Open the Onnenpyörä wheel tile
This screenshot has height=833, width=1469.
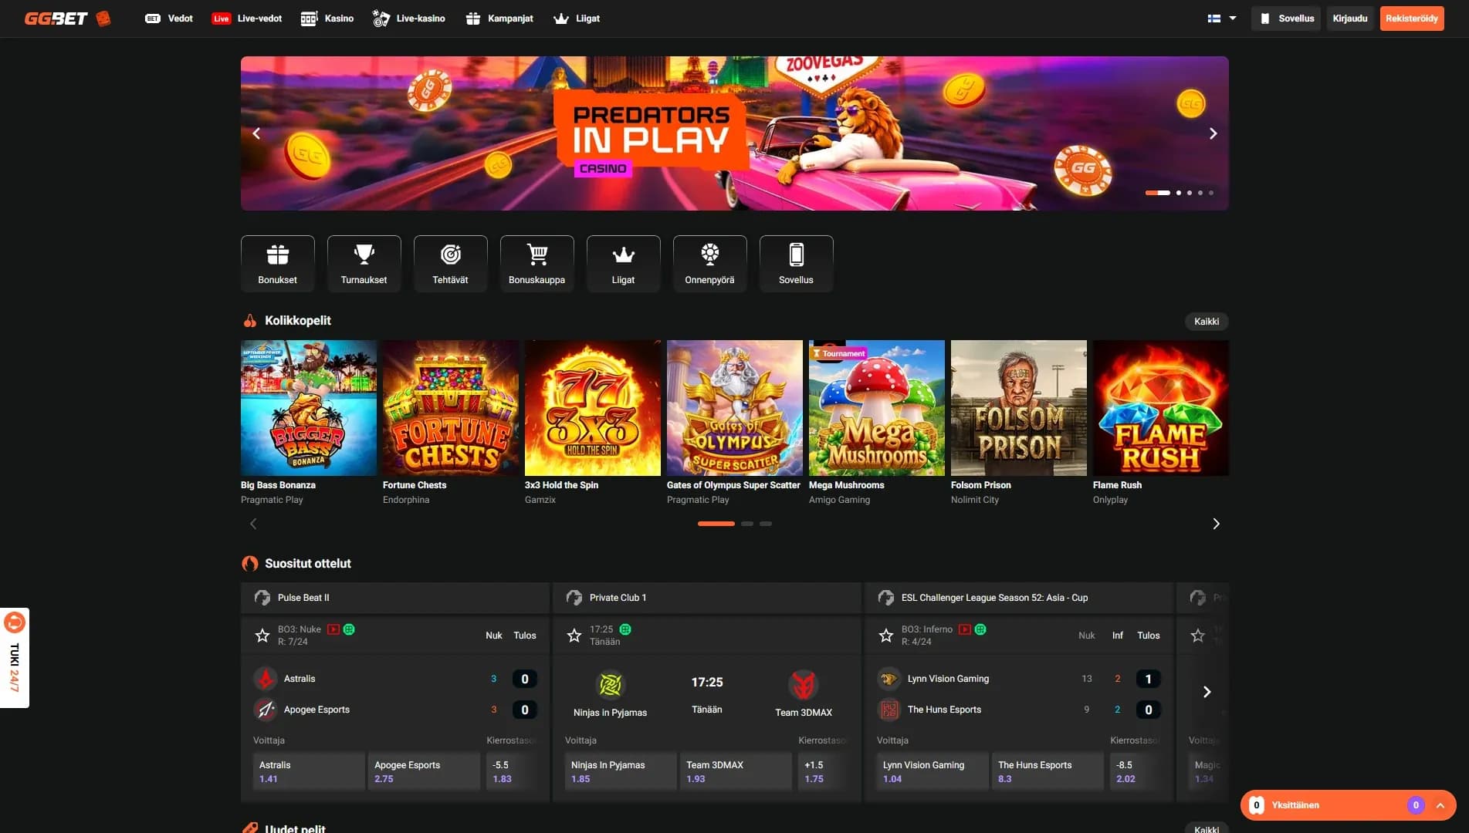point(710,264)
